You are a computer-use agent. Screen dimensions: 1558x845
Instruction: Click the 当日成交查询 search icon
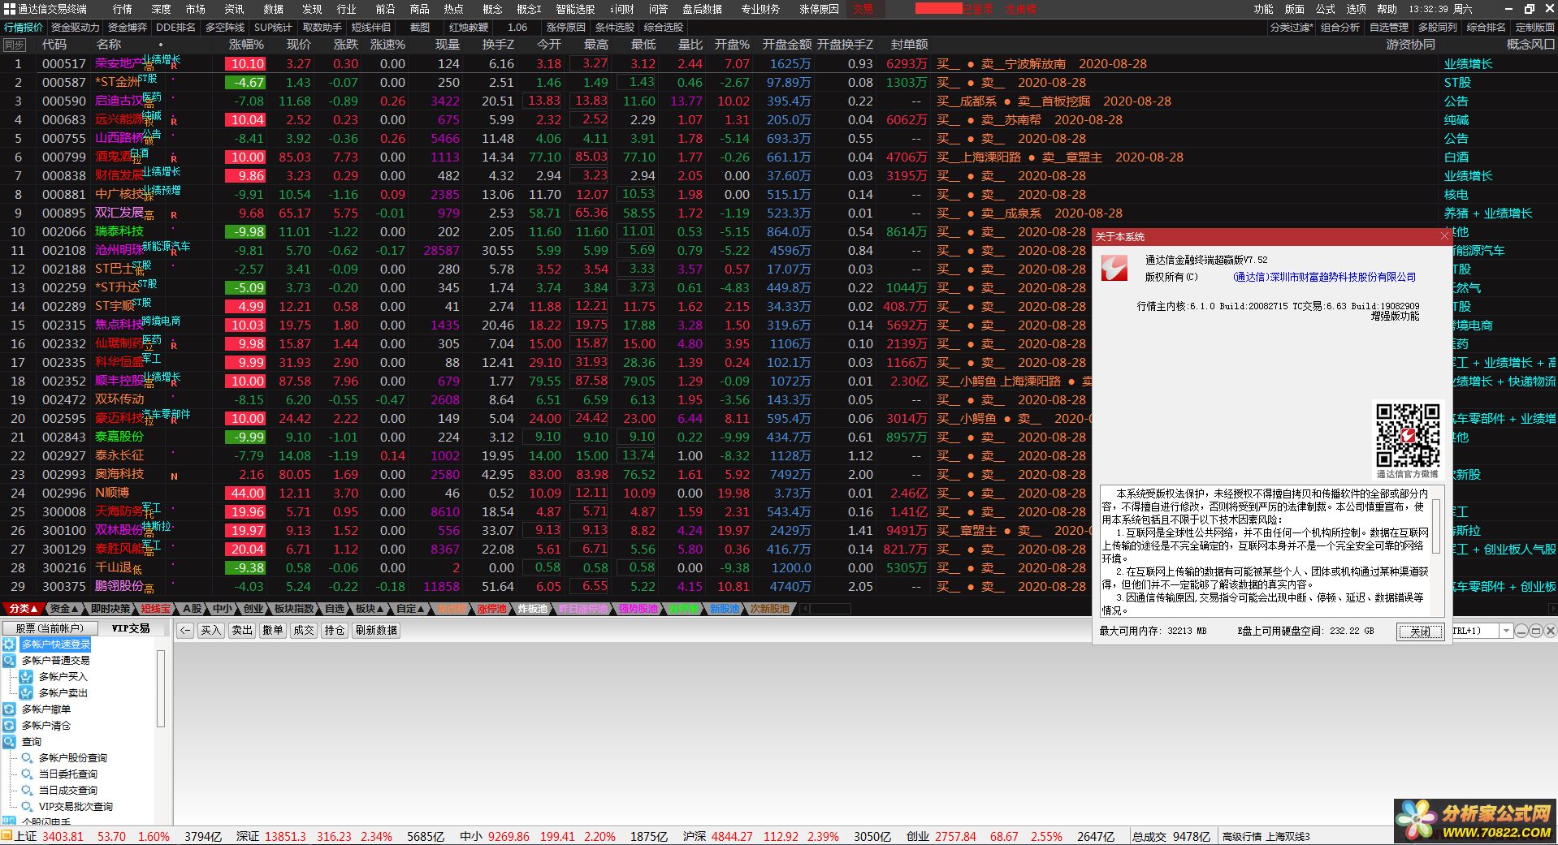(27, 790)
